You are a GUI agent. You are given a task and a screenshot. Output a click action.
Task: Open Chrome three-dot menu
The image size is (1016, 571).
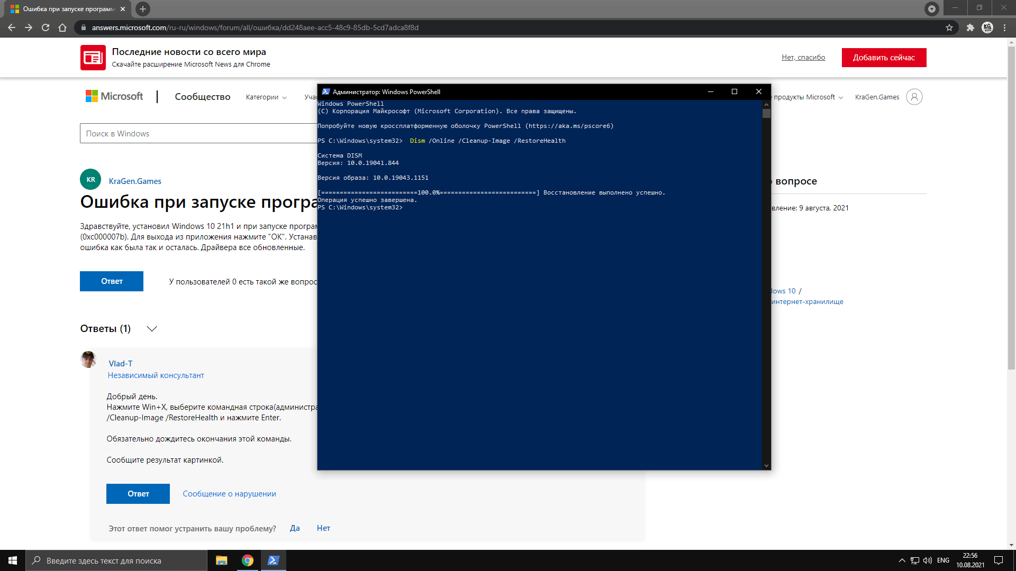pyautogui.click(x=1004, y=27)
